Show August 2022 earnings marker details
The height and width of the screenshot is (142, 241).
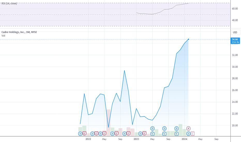click(116, 134)
